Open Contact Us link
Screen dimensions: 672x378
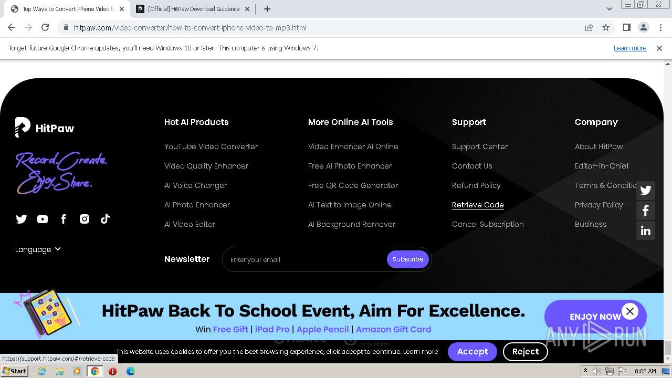coord(472,166)
